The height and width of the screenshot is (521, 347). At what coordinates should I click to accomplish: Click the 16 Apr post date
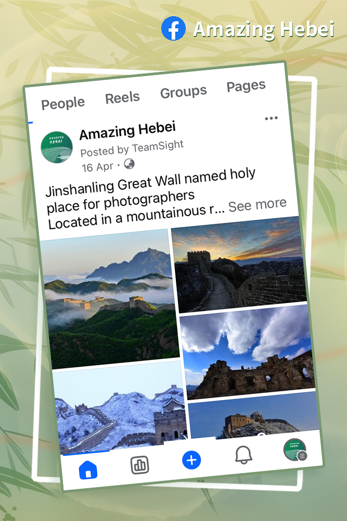[x=97, y=167]
